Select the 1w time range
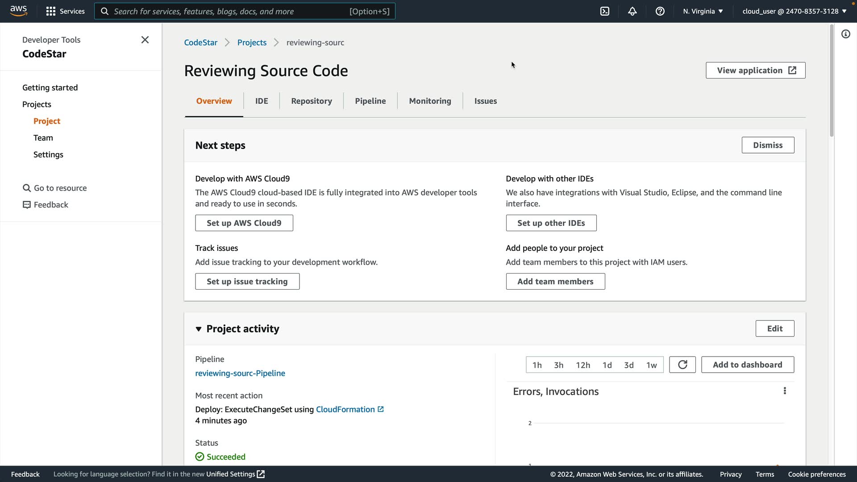The width and height of the screenshot is (857, 482). pos(651,365)
